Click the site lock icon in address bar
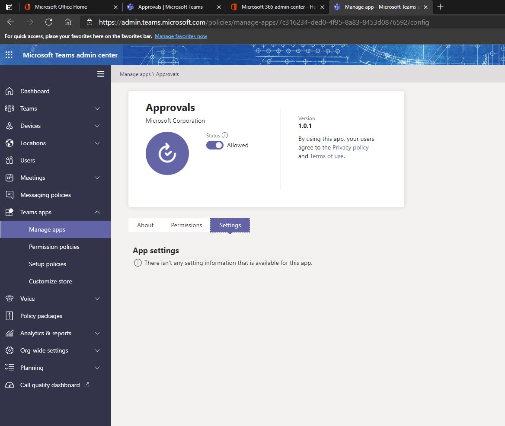The height and width of the screenshot is (426, 505). click(x=89, y=22)
